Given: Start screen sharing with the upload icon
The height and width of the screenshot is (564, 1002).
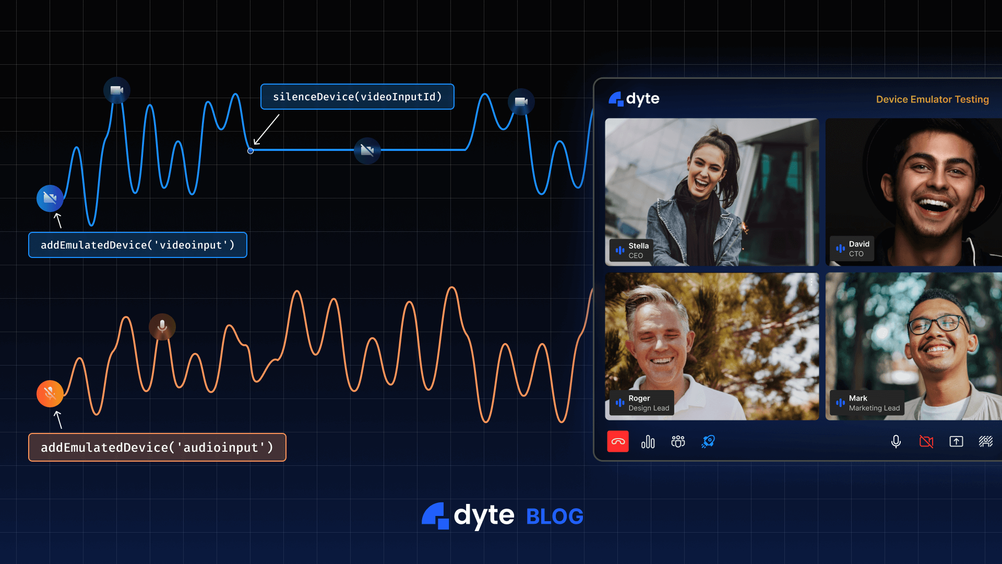Looking at the screenshot, I should point(957,441).
